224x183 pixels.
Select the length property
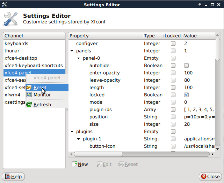(96, 87)
